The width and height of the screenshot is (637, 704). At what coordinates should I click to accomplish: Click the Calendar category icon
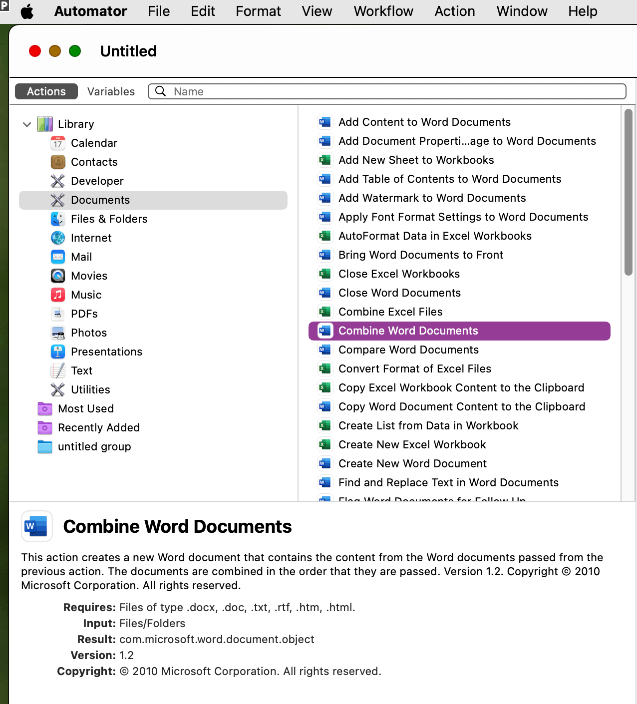pos(58,143)
